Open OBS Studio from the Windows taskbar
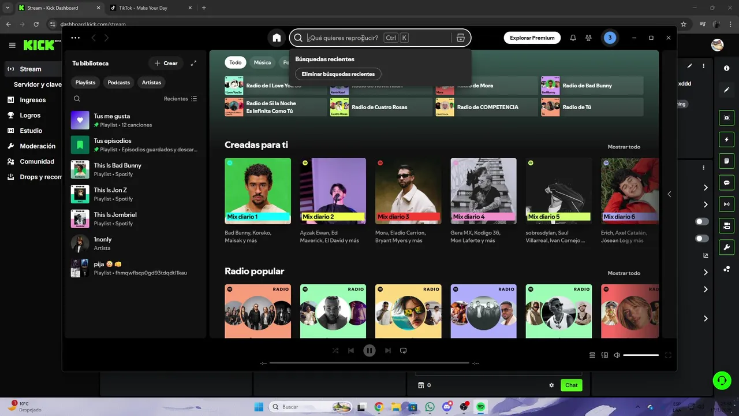Image resolution: width=739 pixels, height=416 pixels. point(464,407)
